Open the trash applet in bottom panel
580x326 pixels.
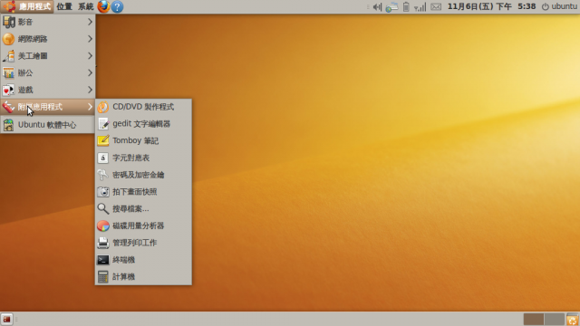[x=572, y=320]
